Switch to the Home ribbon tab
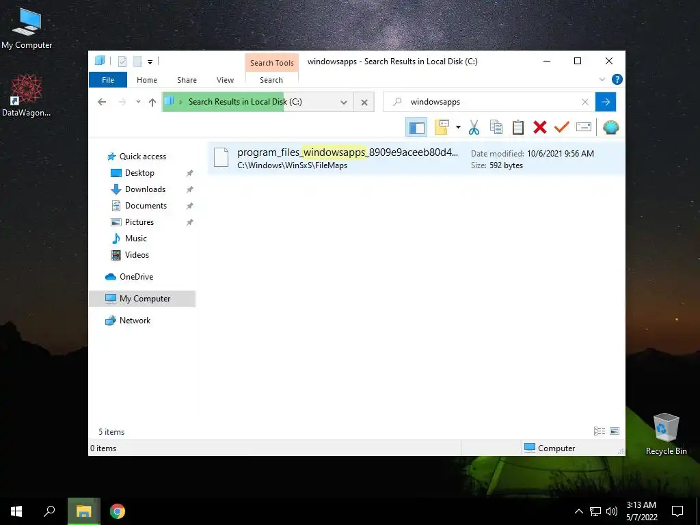This screenshot has height=525, width=700. (147, 80)
